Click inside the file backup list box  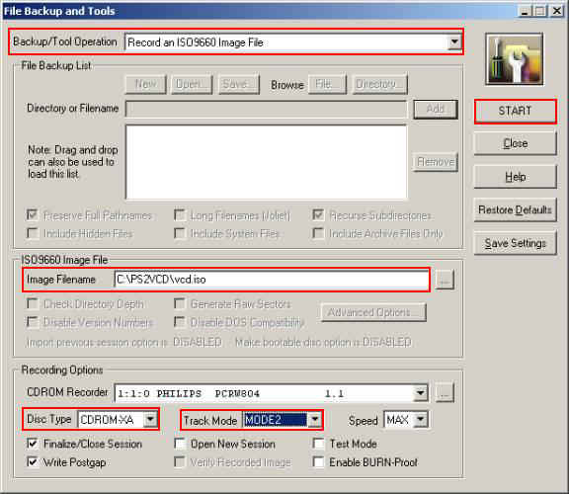click(x=266, y=162)
